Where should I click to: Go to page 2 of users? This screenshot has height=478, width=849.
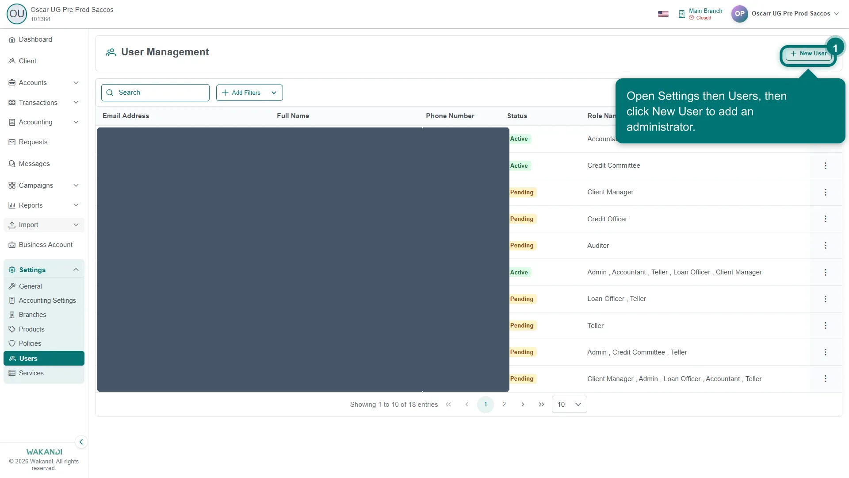[504, 405]
